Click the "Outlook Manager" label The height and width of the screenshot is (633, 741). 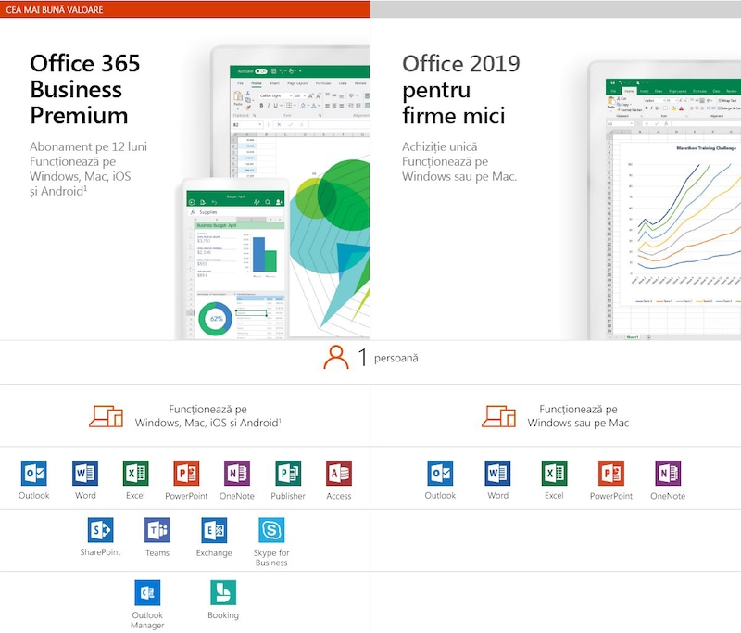coord(147,620)
